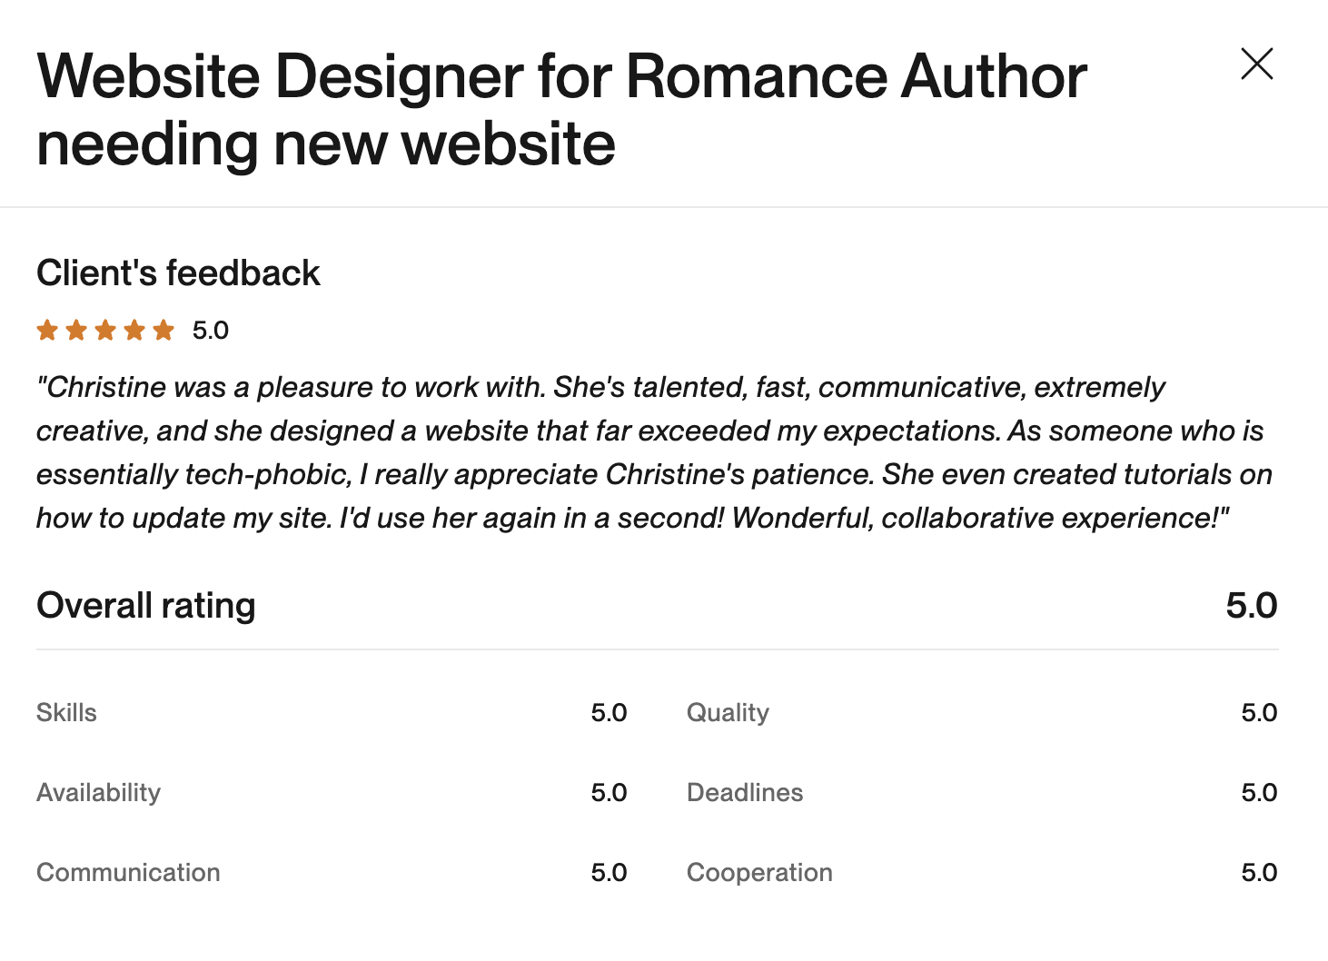This screenshot has height=961, width=1328.
Task: Click the 5.0 score beside the stars
Action: (211, 331)
